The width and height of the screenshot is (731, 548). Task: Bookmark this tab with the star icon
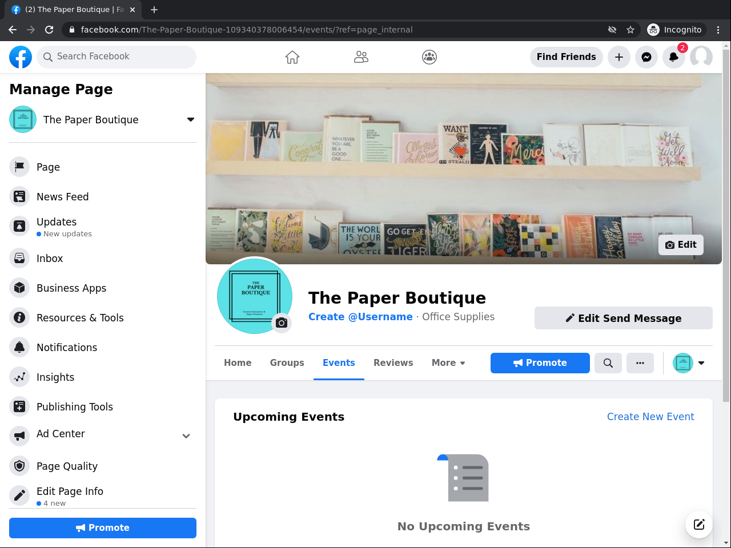coord(630,30)
